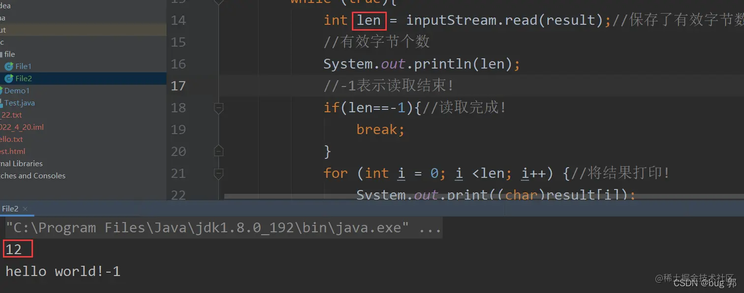This screenshot has width=744, height=293.
Task: Click line number 16 in gutter
Action: (x=178, y=64)
